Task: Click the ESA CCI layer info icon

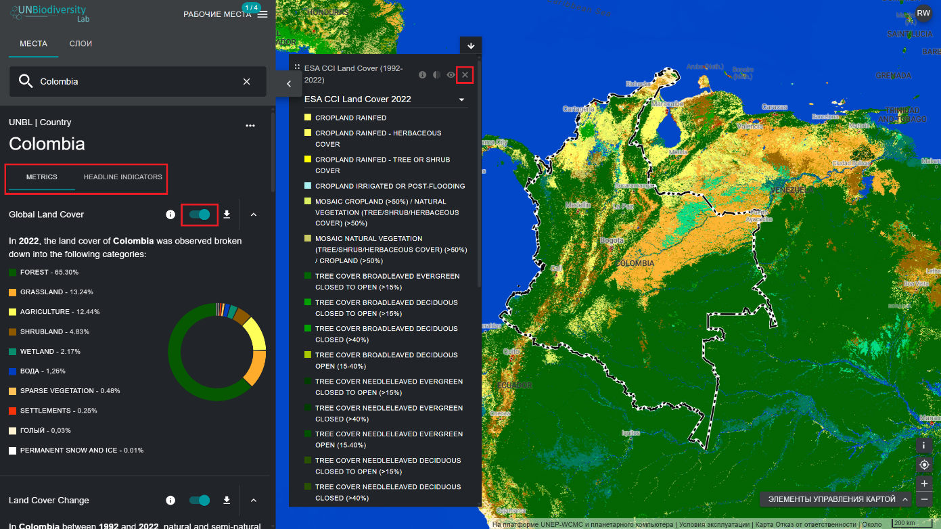Action: 422,75
